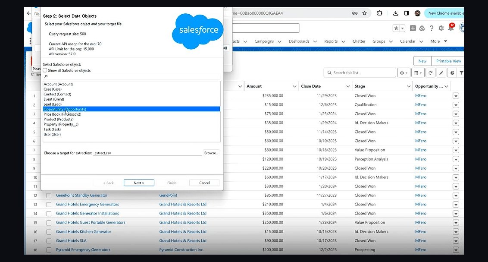Click Printable View button

tap(447, 61)
